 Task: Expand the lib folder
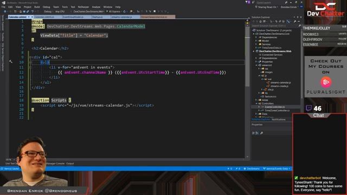click(259, 93)
